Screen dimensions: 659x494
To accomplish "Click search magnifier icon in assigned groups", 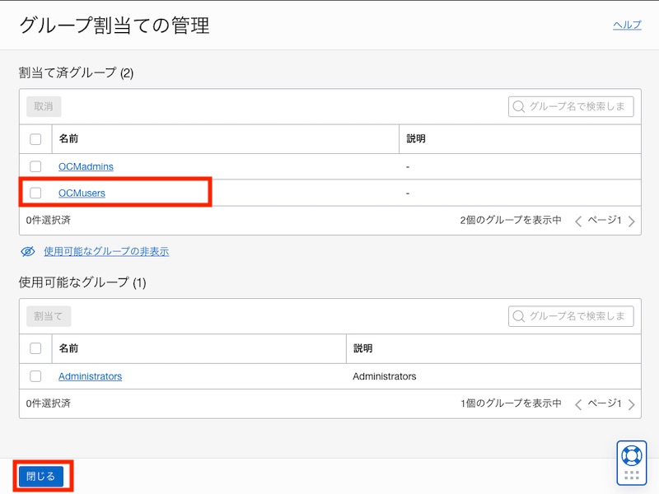I will 519,106.
